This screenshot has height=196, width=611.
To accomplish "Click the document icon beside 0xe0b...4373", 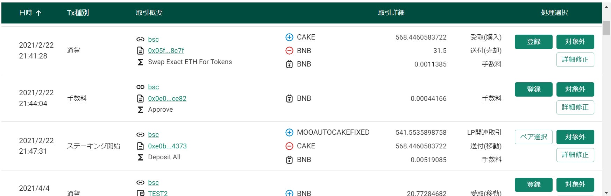I will [x=140, y=146].
